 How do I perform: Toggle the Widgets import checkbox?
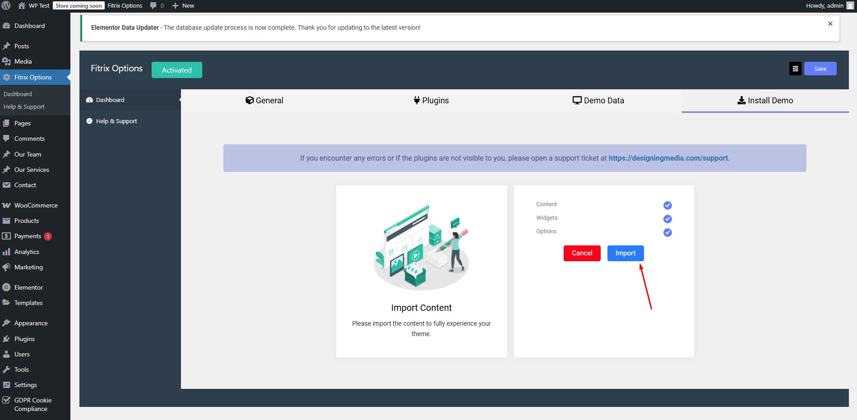(667, 219)
